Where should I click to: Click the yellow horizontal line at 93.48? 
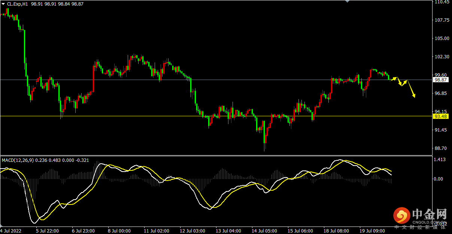(216, 116)
